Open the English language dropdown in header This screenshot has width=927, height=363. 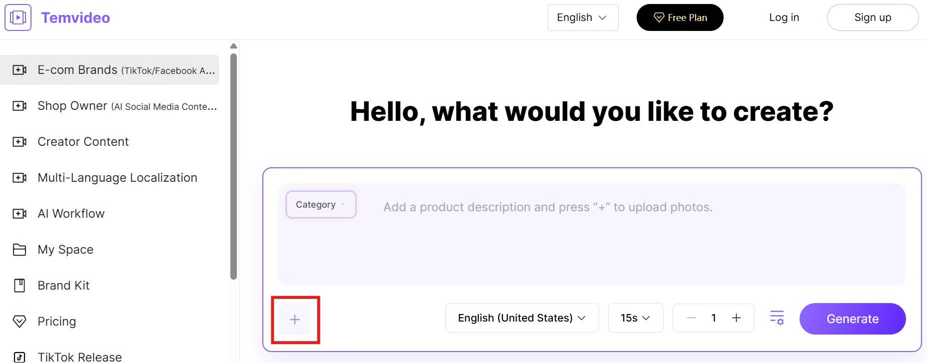583,17
